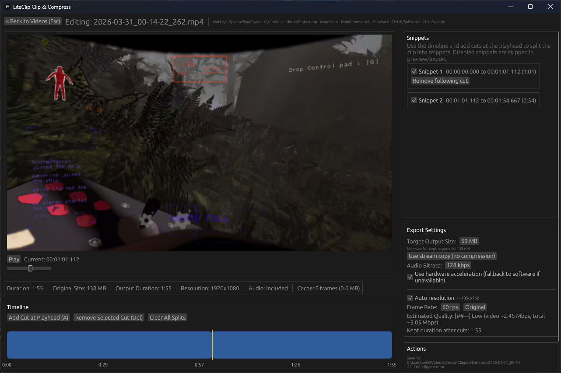Maximize the LiteClip window

pos(530,7)
